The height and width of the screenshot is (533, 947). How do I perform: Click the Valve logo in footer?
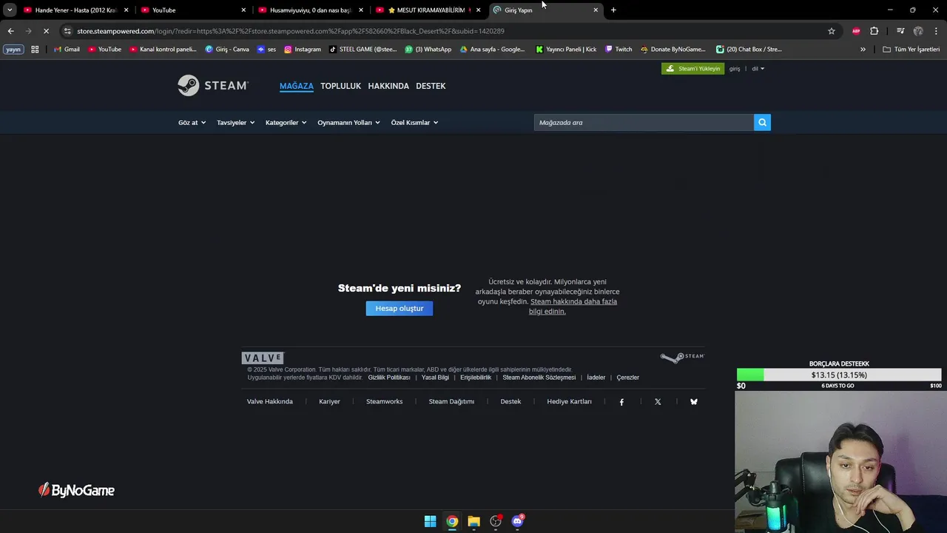click(x=263, y=358)
